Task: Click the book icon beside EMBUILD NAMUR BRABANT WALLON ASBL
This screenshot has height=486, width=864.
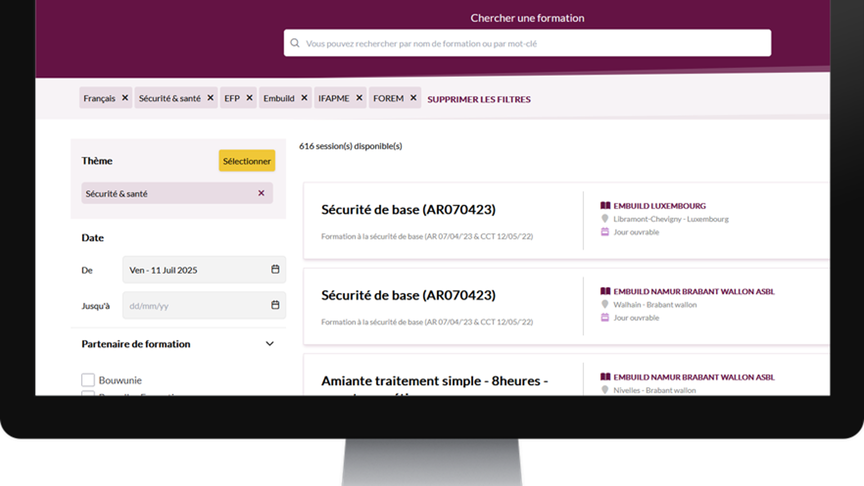Action: pos(605,291)
